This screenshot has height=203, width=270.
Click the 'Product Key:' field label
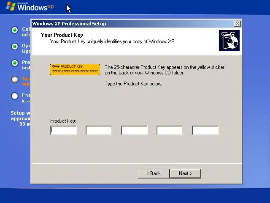(63, 121)
